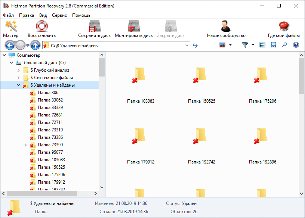Click the floppy disk save icon
This screenshot has height=218, width=305.
274,45
